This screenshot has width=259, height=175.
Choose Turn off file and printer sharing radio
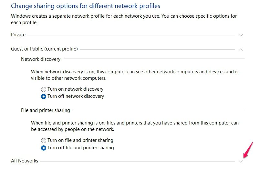[44, 148]
